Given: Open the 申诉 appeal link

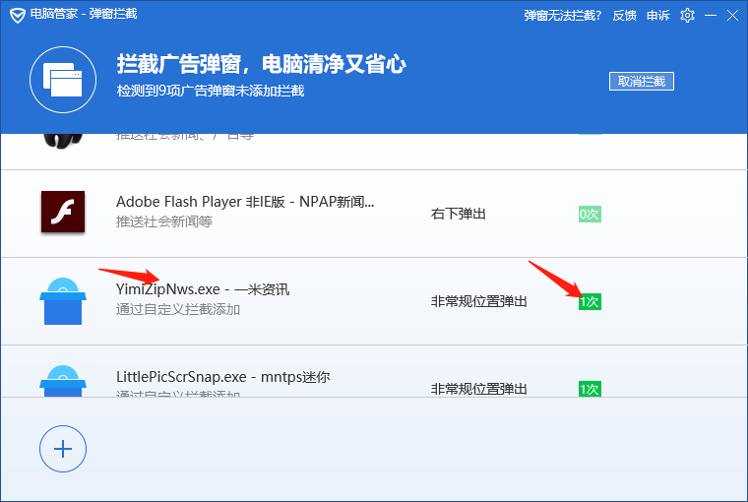Looking at the screenshot, I should coord(658,15).
